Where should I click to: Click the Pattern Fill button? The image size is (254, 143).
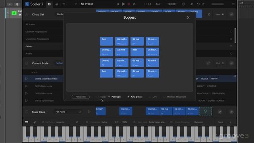(81, 97)
